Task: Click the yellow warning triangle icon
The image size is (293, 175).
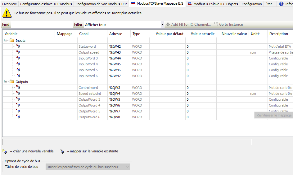Action: [7, 13]
